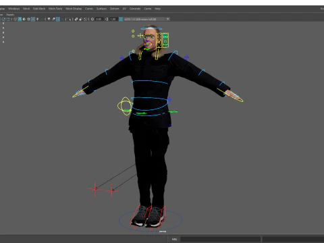
Task: Click the MEL command line input field
Action: coord(221,239)
